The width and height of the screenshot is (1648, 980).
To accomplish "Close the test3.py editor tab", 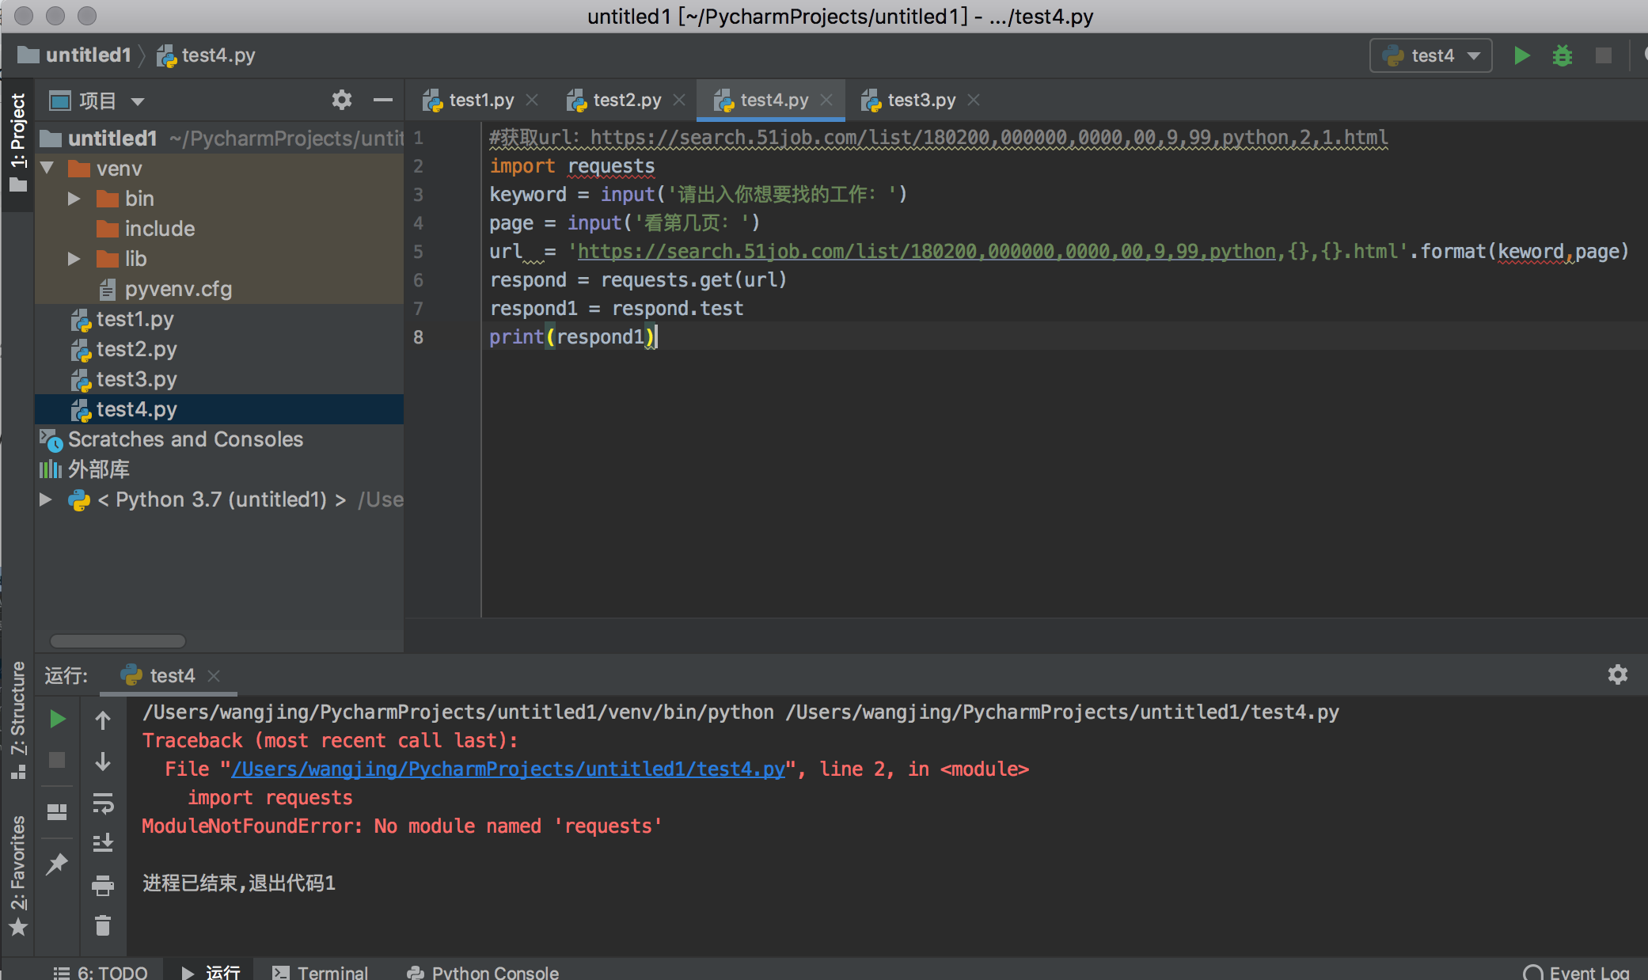I will click(x=974, y=100).
